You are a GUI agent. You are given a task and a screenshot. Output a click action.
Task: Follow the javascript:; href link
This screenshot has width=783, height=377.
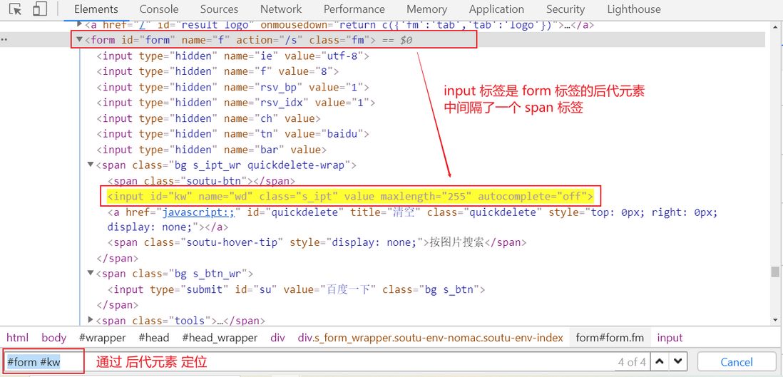point(199,212)
